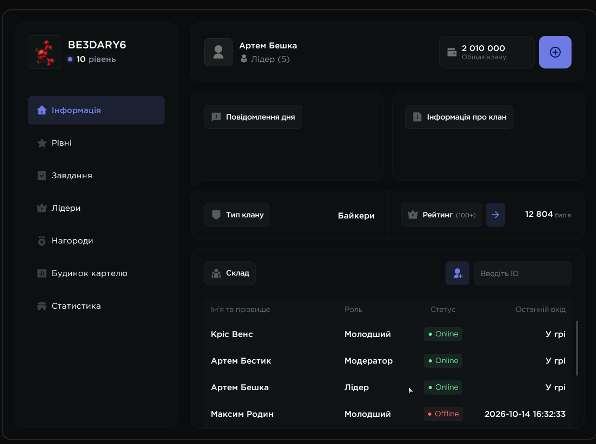Click the members list scrollbar
Screen dimensions: 596x444
pyautogui.click(x=577, y=348)
